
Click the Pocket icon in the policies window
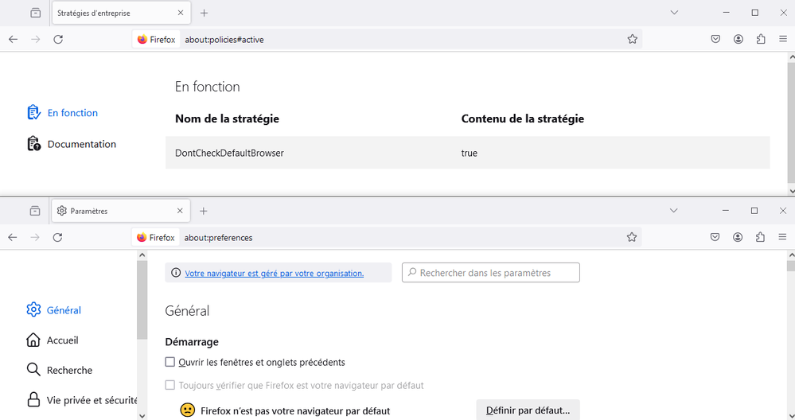tap(715, 39)
